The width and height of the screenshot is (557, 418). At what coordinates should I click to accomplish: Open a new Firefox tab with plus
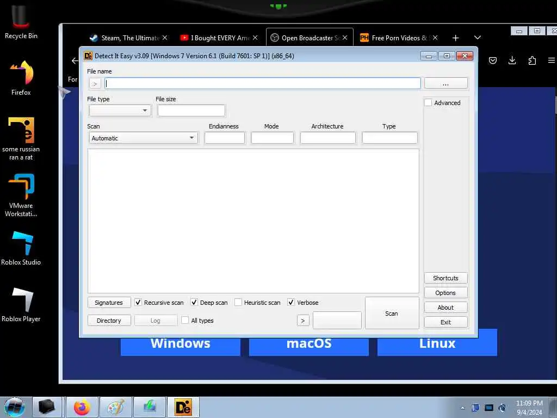[x=456, y=38]
